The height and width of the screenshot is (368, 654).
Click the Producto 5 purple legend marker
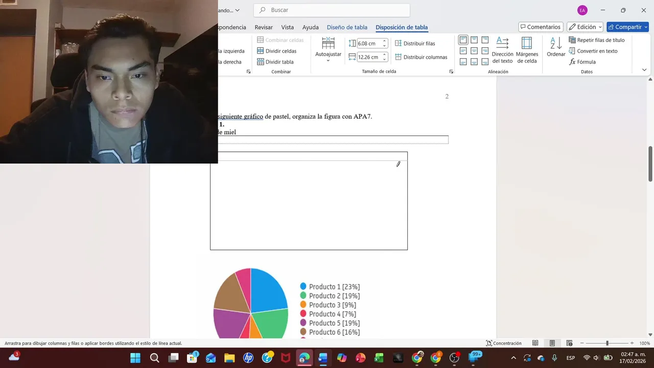303,323
